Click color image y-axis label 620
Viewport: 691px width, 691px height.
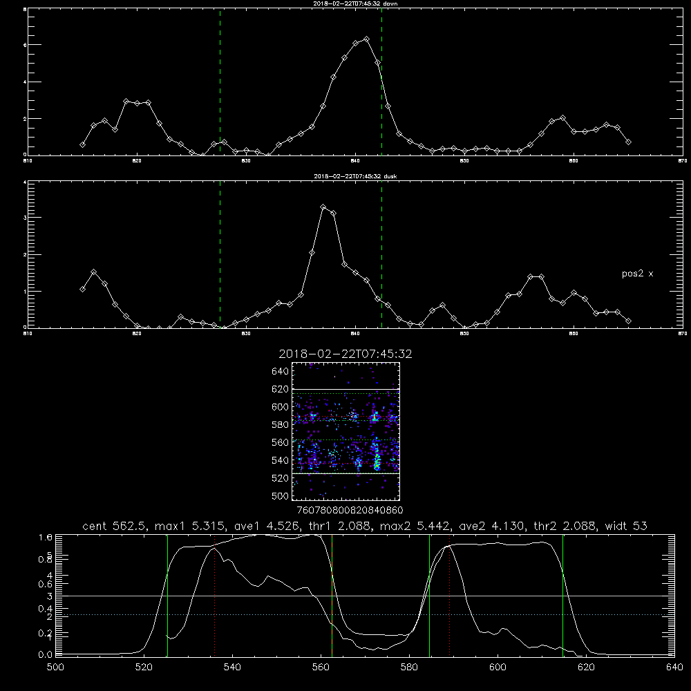[x=281, y=389]
